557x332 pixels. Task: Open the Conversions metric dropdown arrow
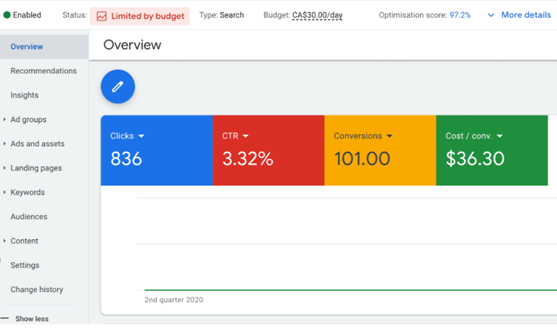coord(389,136)
